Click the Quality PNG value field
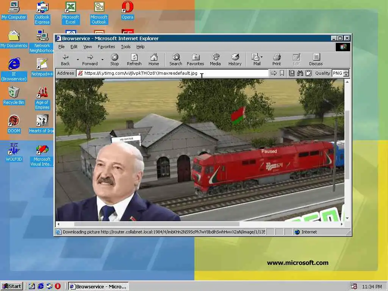This screenshot has width=388, height=291. coord(338,73)
